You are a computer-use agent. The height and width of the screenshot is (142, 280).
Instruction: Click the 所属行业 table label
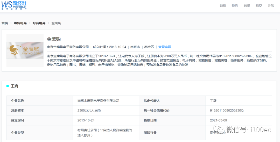pos(150,132)
